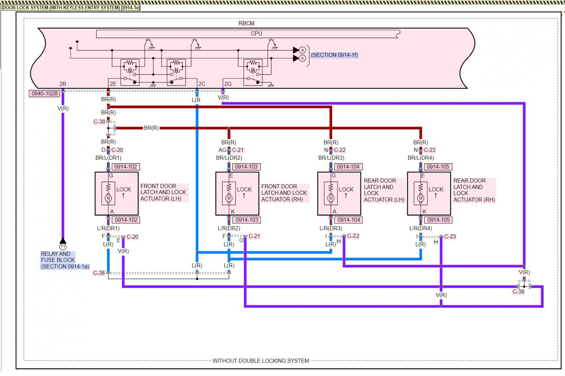The image size is (565, 376).
Task: Click the relay symbol above terminal 2G
Action: pyautogui.click(x=253, y=72)
